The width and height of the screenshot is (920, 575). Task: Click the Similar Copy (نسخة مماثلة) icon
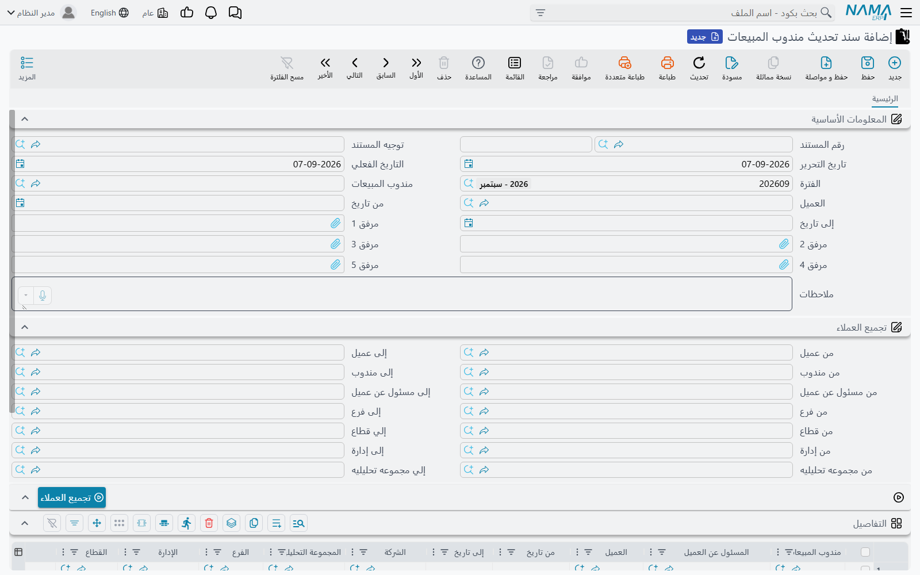[773, 63]
